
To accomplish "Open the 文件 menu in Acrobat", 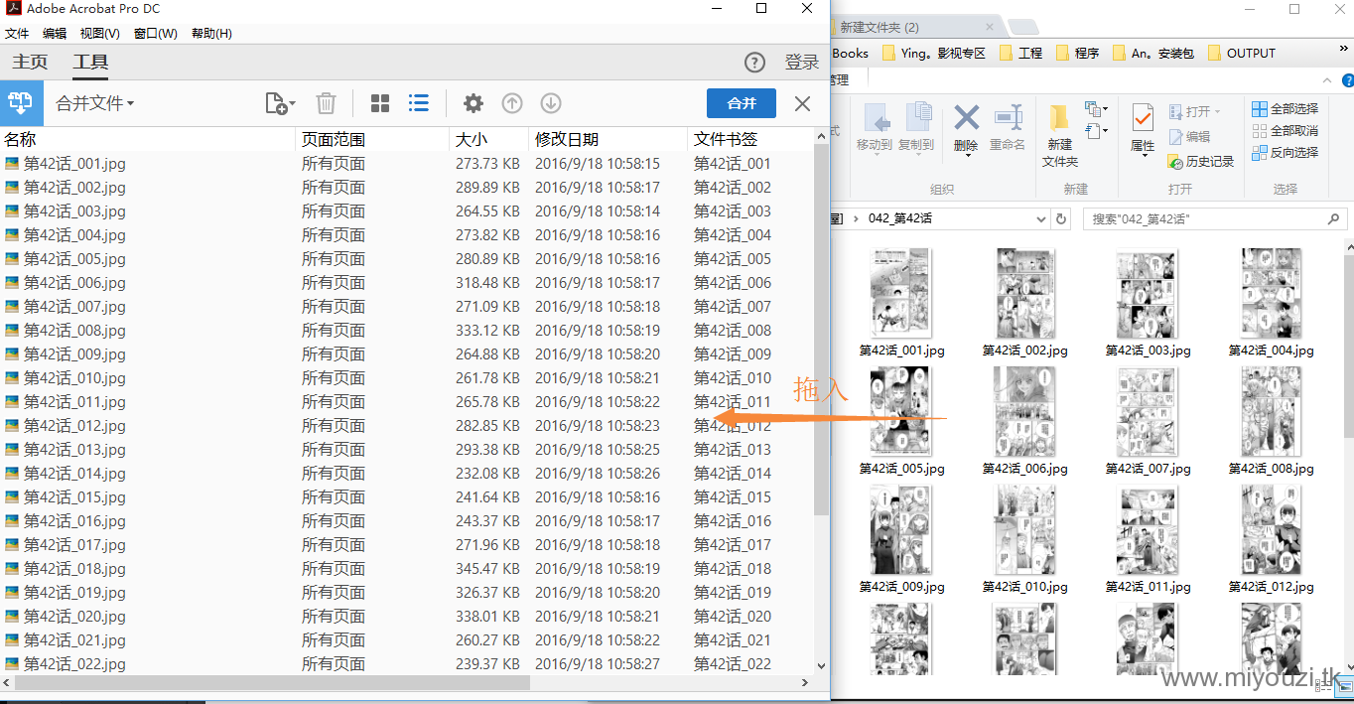I will [17, 33].
